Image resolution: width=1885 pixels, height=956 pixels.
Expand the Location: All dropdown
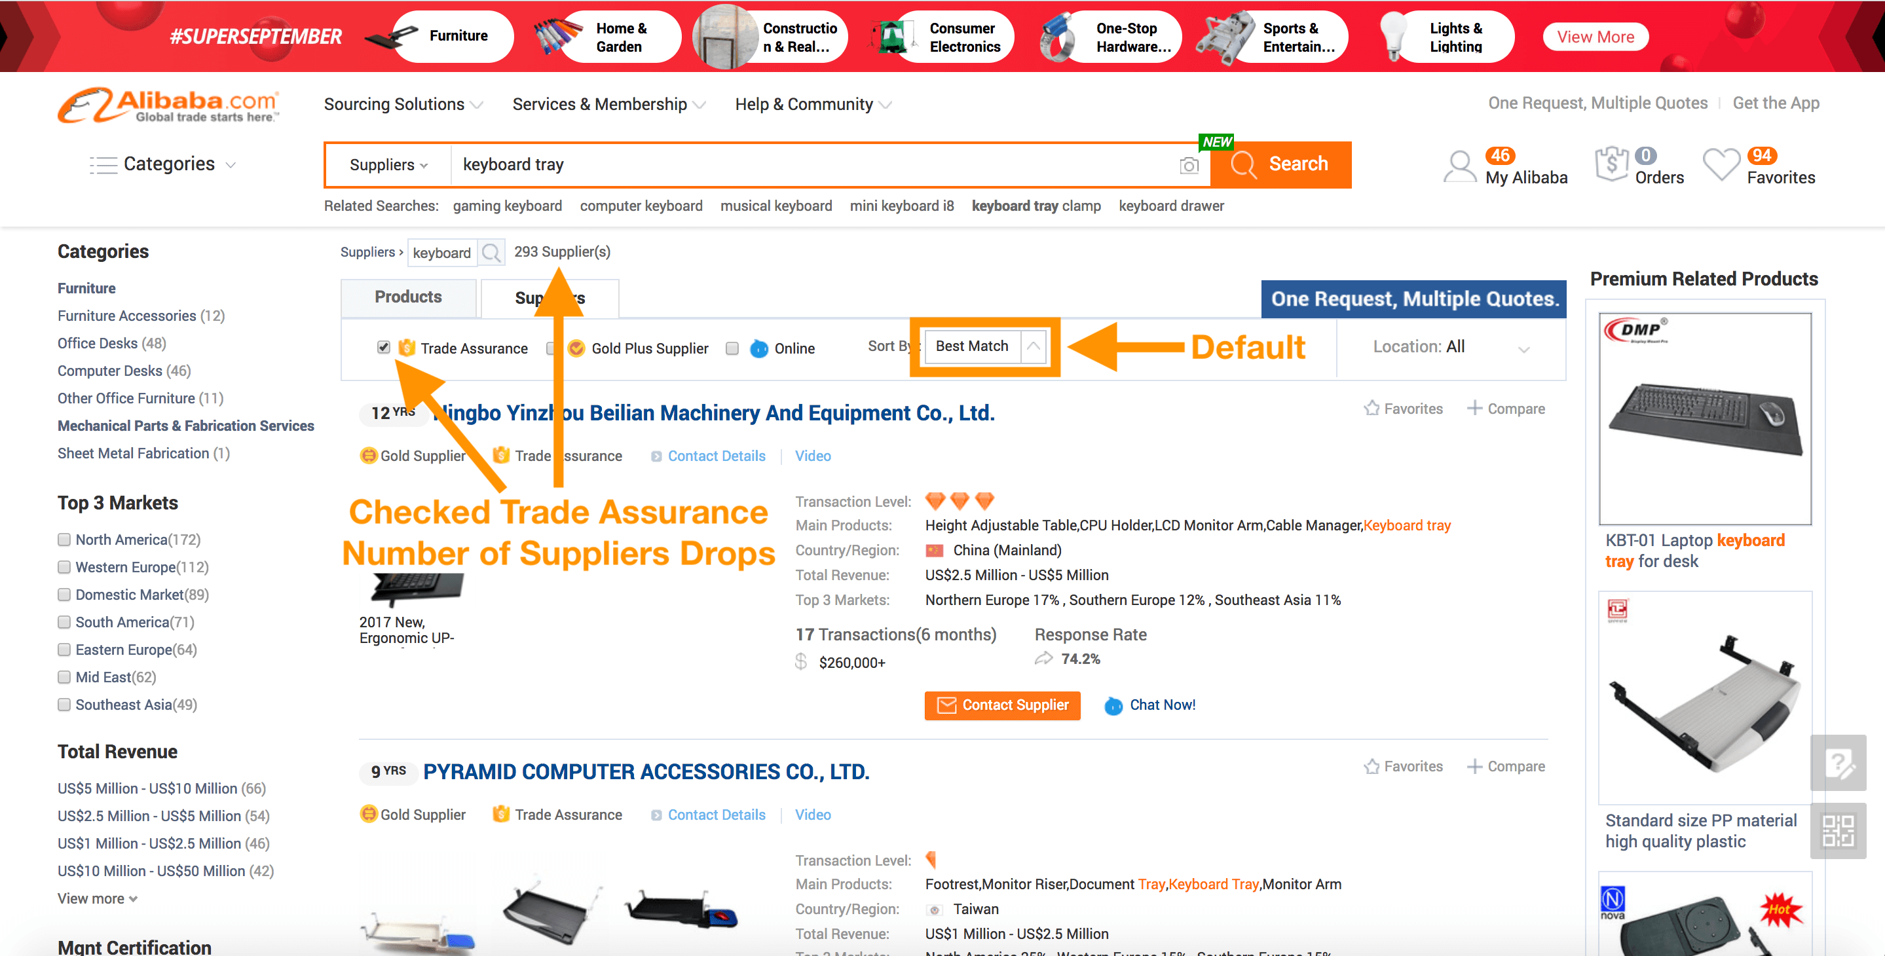(x=1451, y=348)
